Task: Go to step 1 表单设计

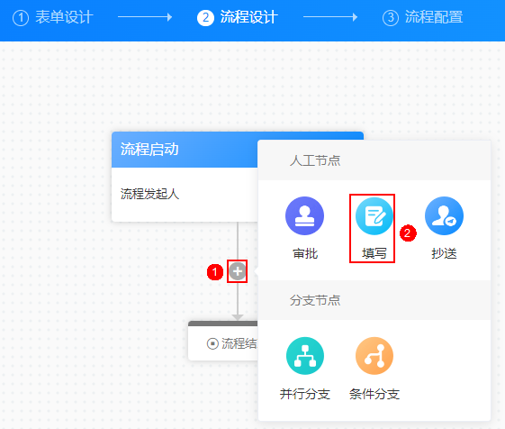Action: tap(53, 17)
